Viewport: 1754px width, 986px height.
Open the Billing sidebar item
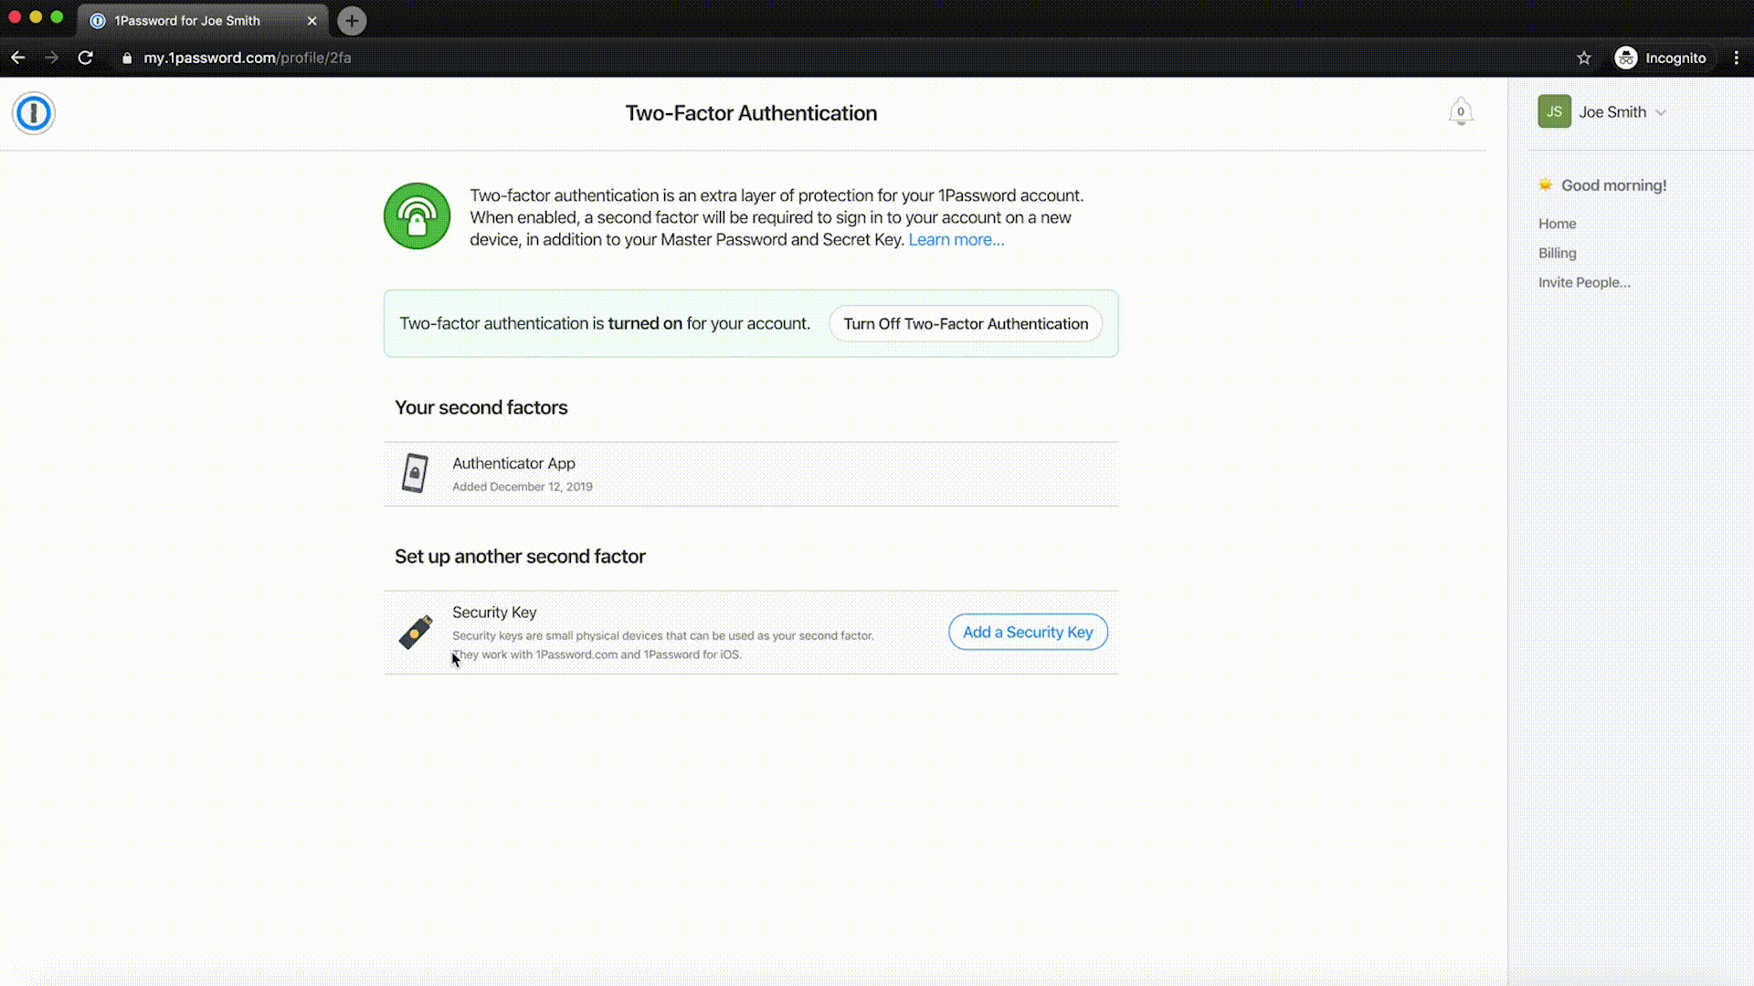(x=1557, y=253)
